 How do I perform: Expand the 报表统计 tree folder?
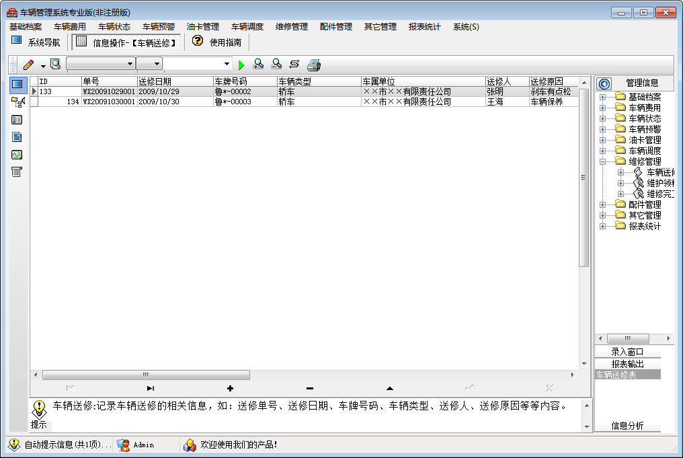click(x=602, y=226)
